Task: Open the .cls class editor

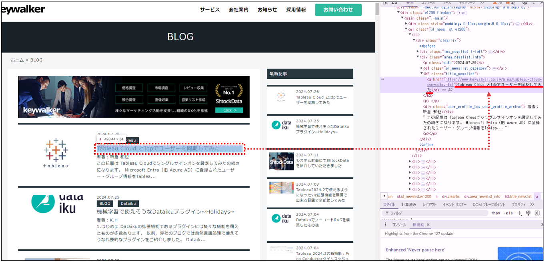Action: pyautogui.click(x=508, y=213)
